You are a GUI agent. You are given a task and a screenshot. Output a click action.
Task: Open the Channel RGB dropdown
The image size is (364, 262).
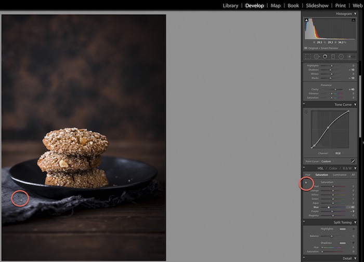tap(339, 154)
